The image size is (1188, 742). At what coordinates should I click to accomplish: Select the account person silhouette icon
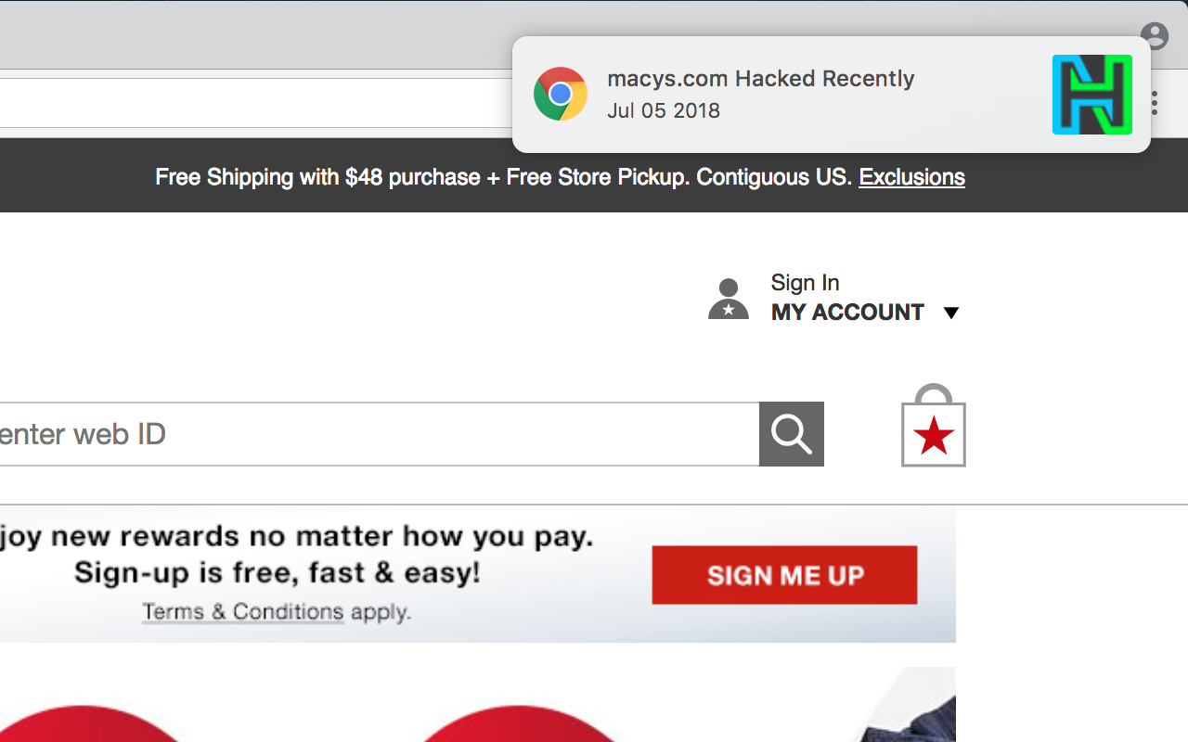(729, 295)
